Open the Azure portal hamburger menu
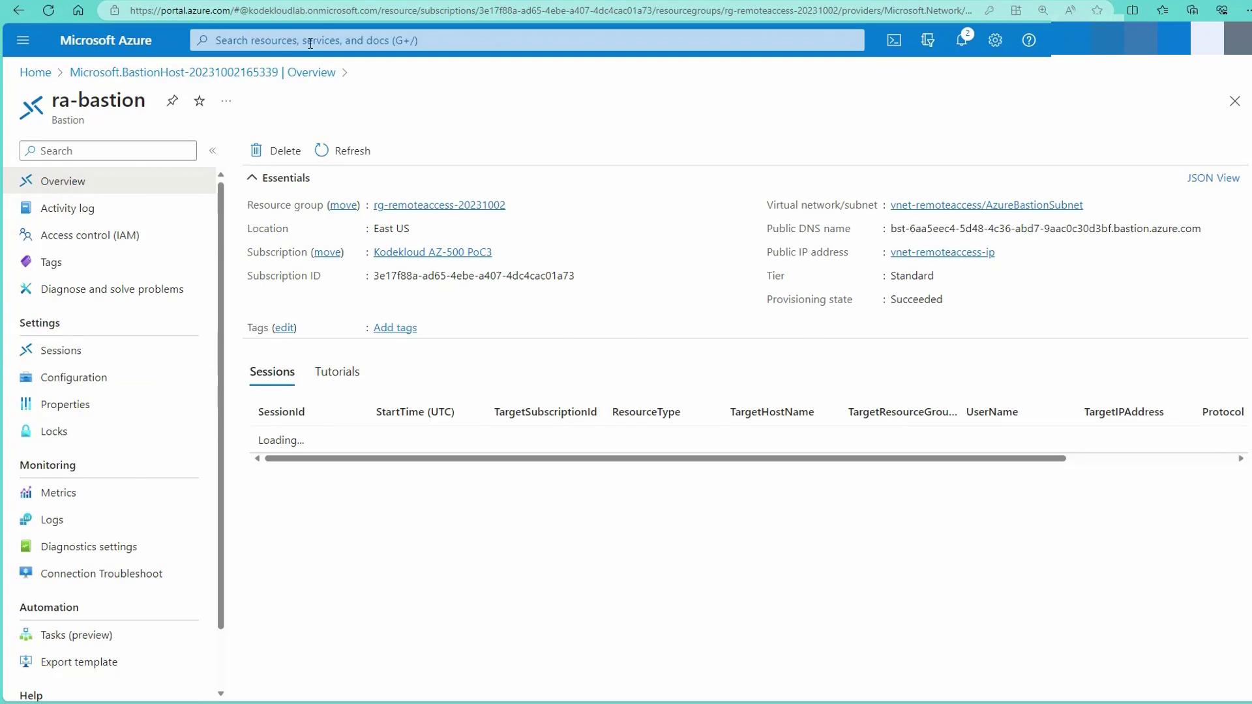Screen dimensions: 1252x704 coord(23,40)
